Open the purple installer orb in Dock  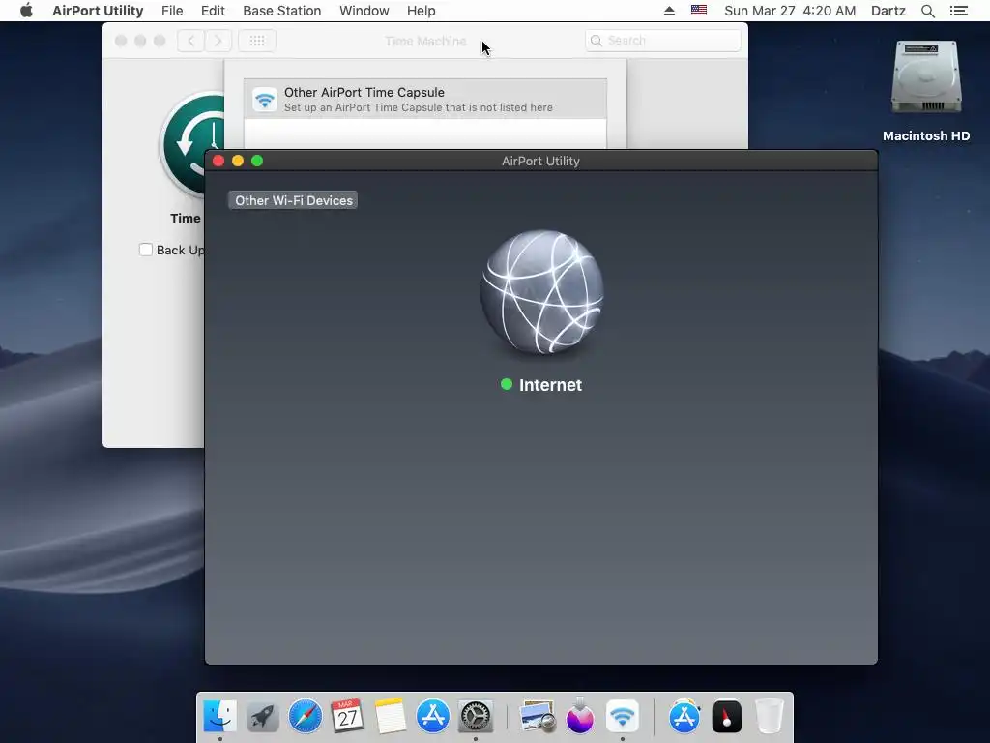click(580, 716)
